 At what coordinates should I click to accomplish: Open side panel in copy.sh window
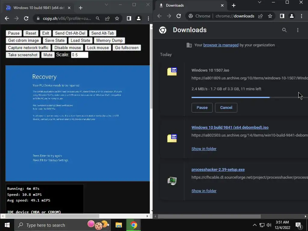coord(129,18)
